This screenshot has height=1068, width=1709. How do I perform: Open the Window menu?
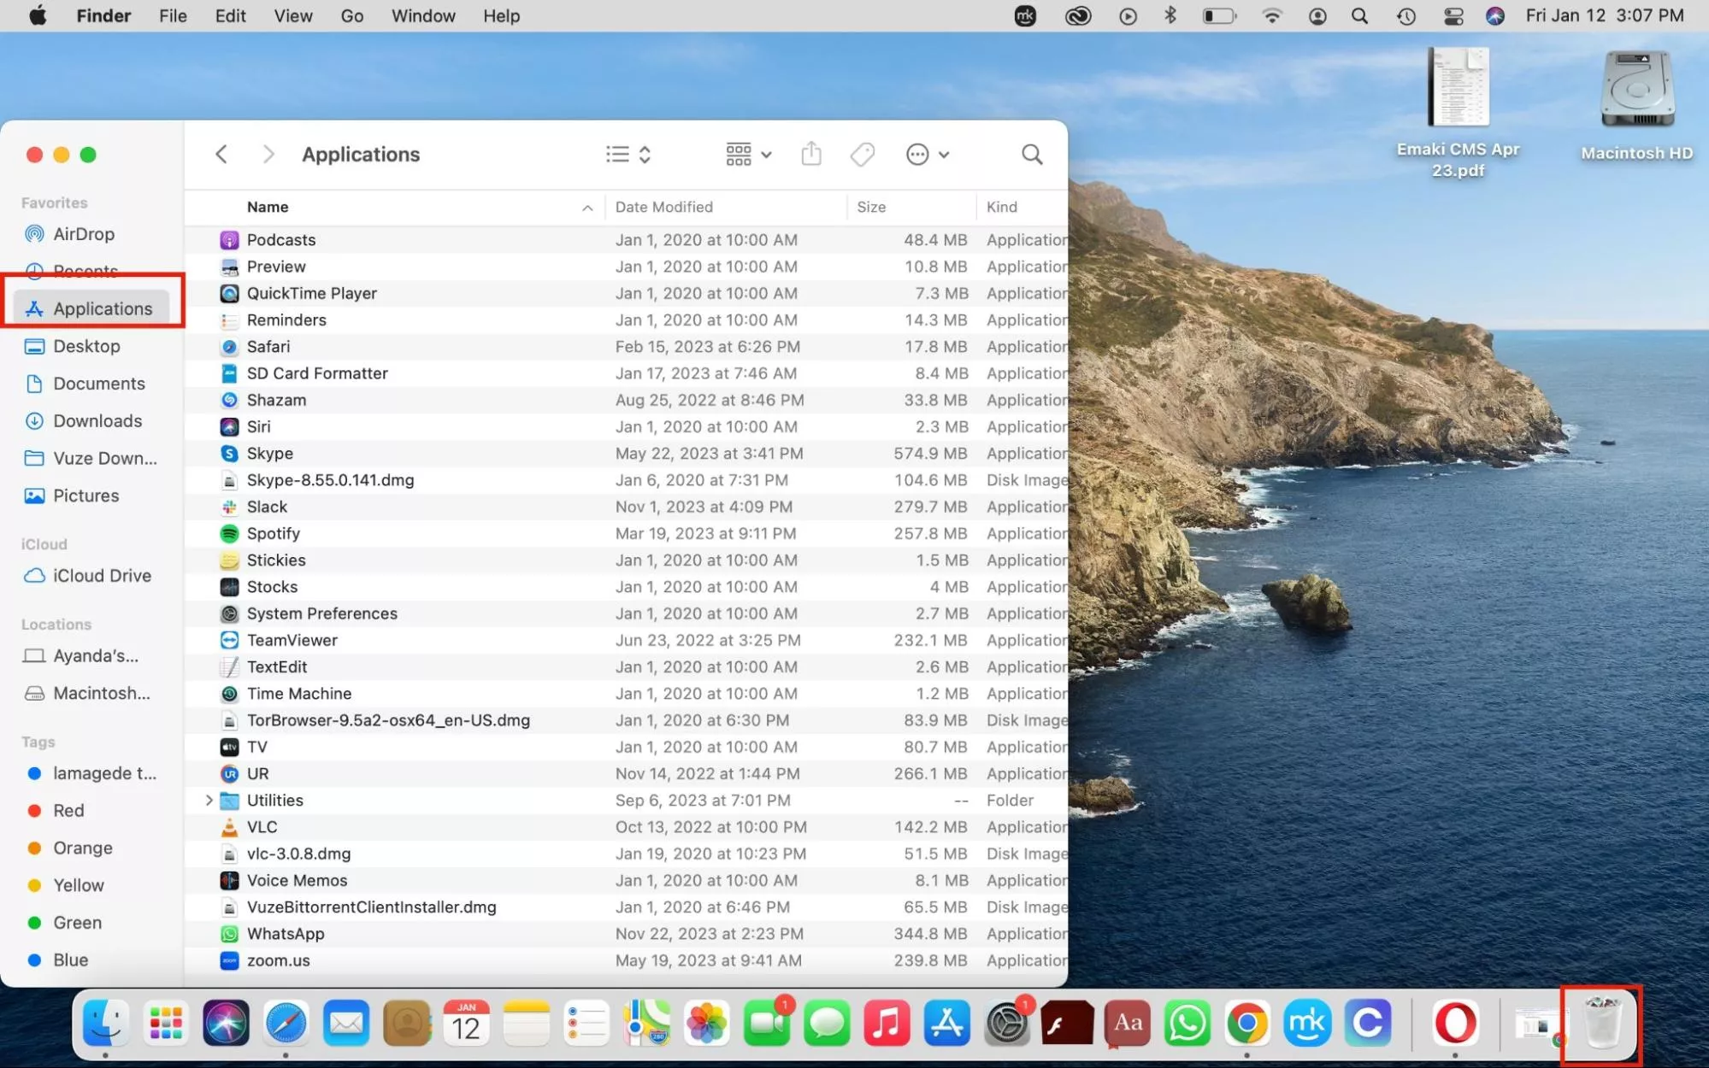[423, 15]
